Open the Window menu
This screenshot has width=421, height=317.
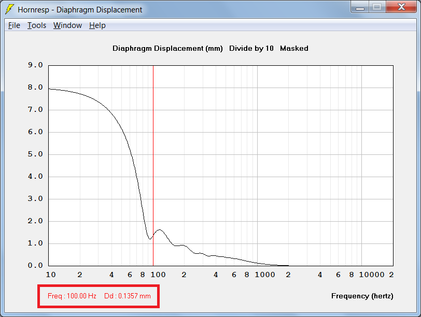click(67, 25)
